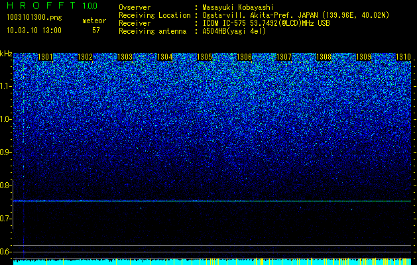Click the Receiving antenna label
The image size is (417, 265).
pos(152,31)
